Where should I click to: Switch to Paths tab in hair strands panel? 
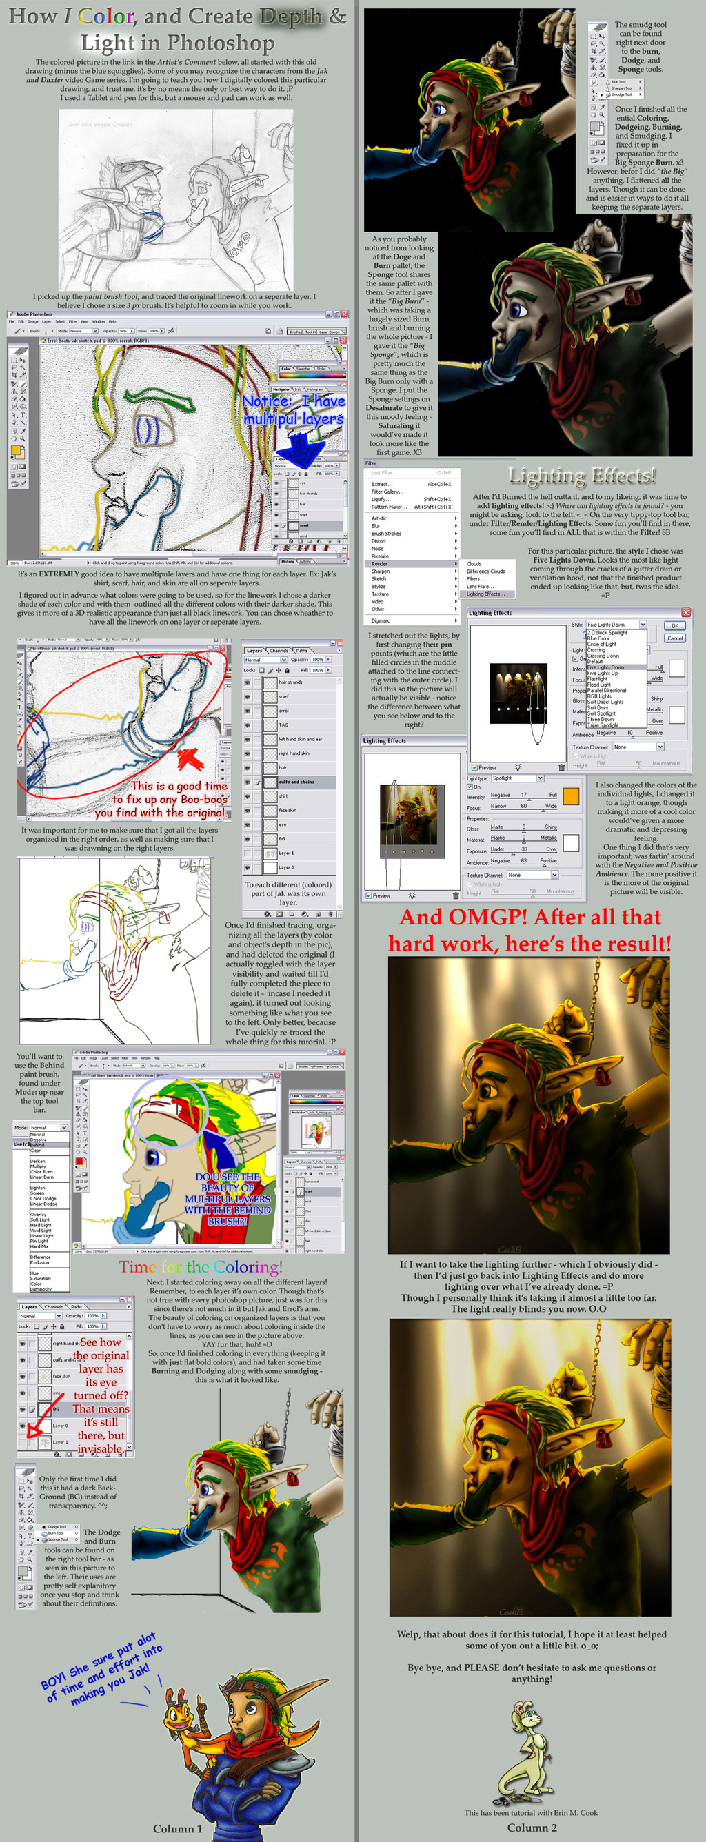point(302,651)
